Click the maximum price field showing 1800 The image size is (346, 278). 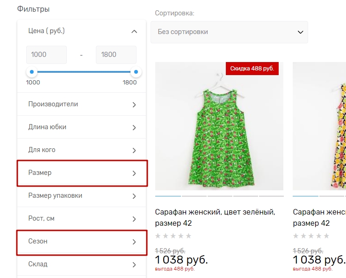point(116,55)
